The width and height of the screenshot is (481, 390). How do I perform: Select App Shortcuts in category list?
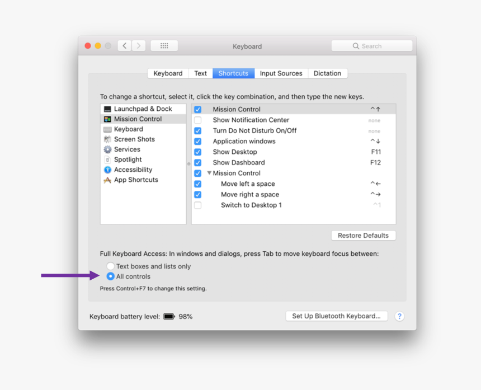click(x=143, y=180)
